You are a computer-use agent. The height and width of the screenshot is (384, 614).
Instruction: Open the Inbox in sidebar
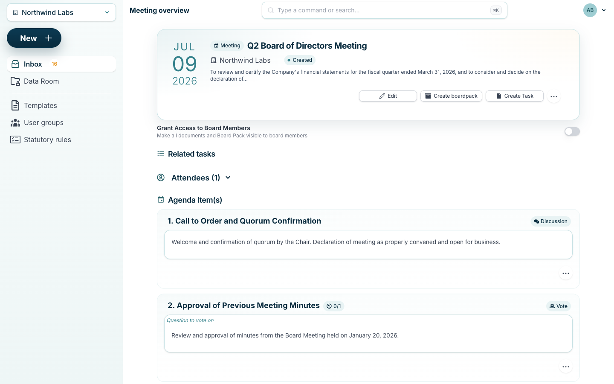click(61, 64)
